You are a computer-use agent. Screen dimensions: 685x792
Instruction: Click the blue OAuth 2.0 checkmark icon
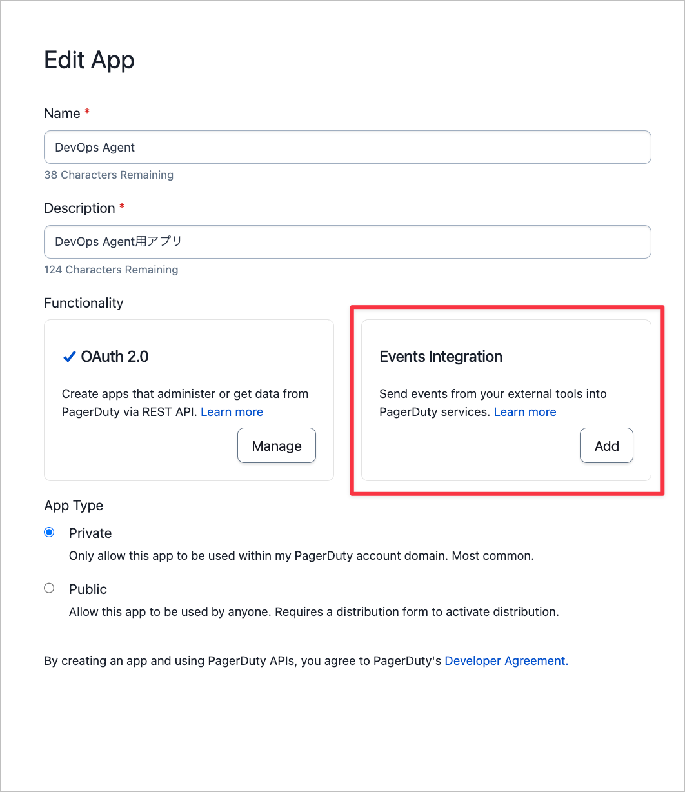(x=69, y=357)
